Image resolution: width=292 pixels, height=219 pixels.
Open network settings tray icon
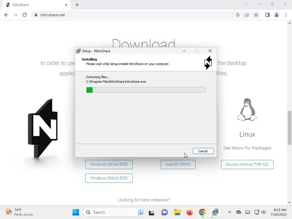point(257,212)
